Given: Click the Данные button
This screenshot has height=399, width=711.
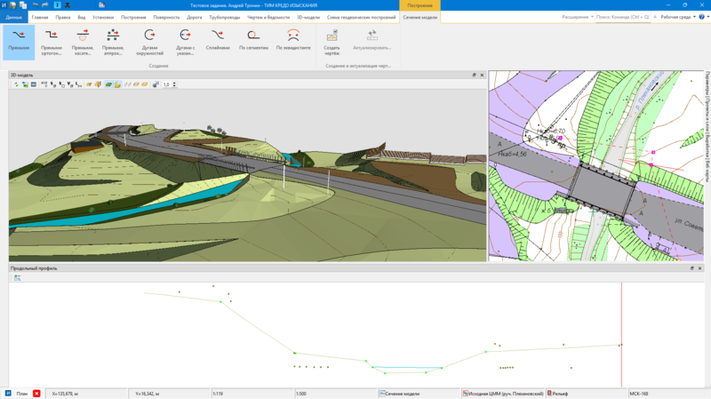Looking at the screenshot, I should pos(13,17).
